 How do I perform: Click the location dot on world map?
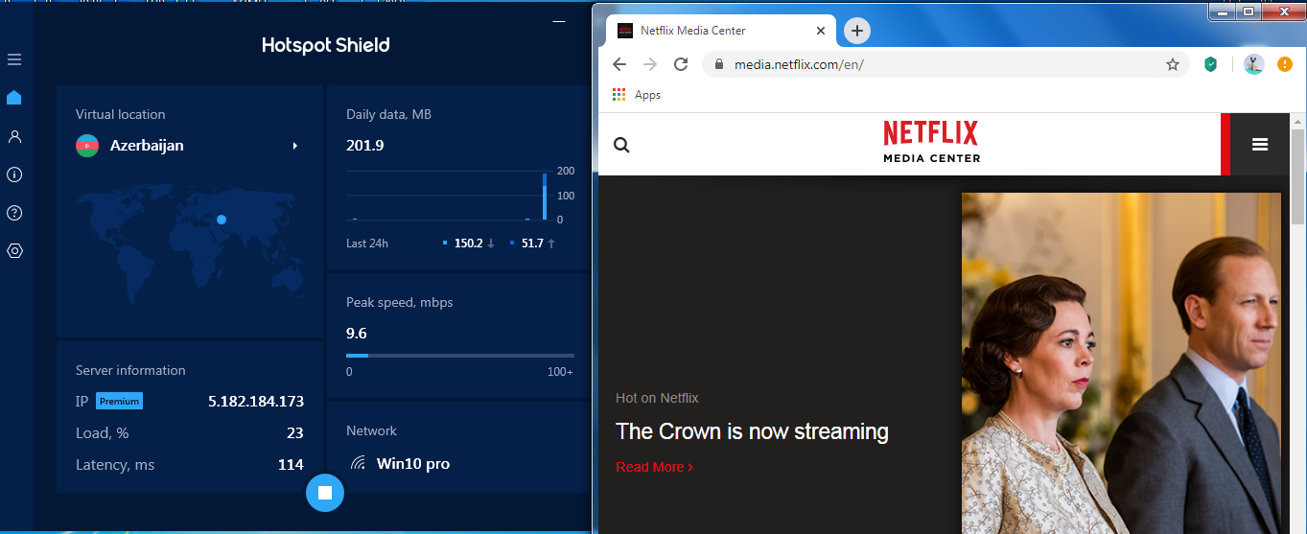pos(222,220)
